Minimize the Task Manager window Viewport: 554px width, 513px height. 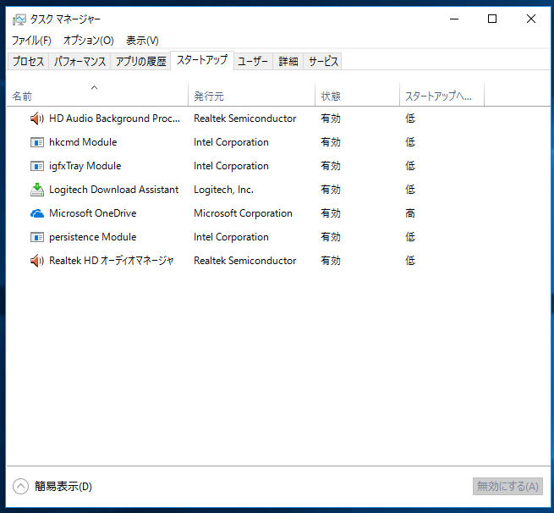(x=454, y=19)
